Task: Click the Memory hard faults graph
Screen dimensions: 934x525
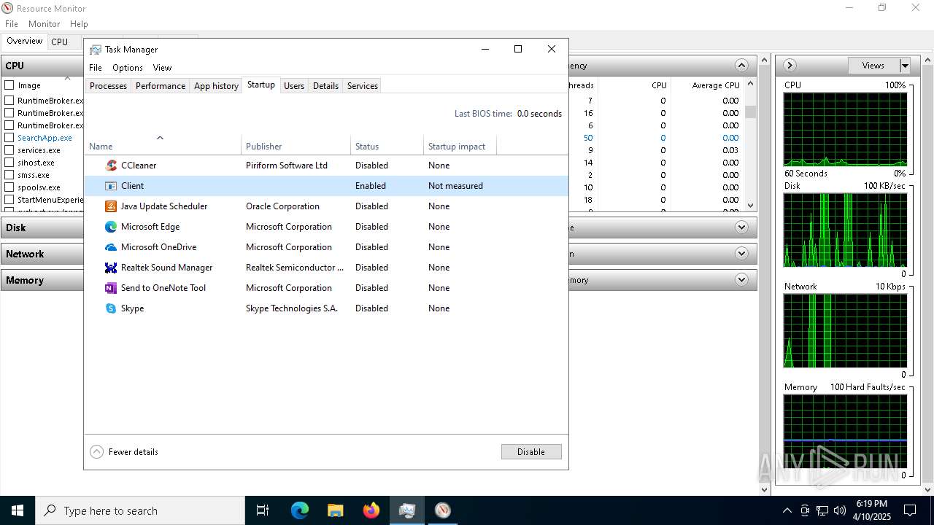Action: click(x=846, y=432)
